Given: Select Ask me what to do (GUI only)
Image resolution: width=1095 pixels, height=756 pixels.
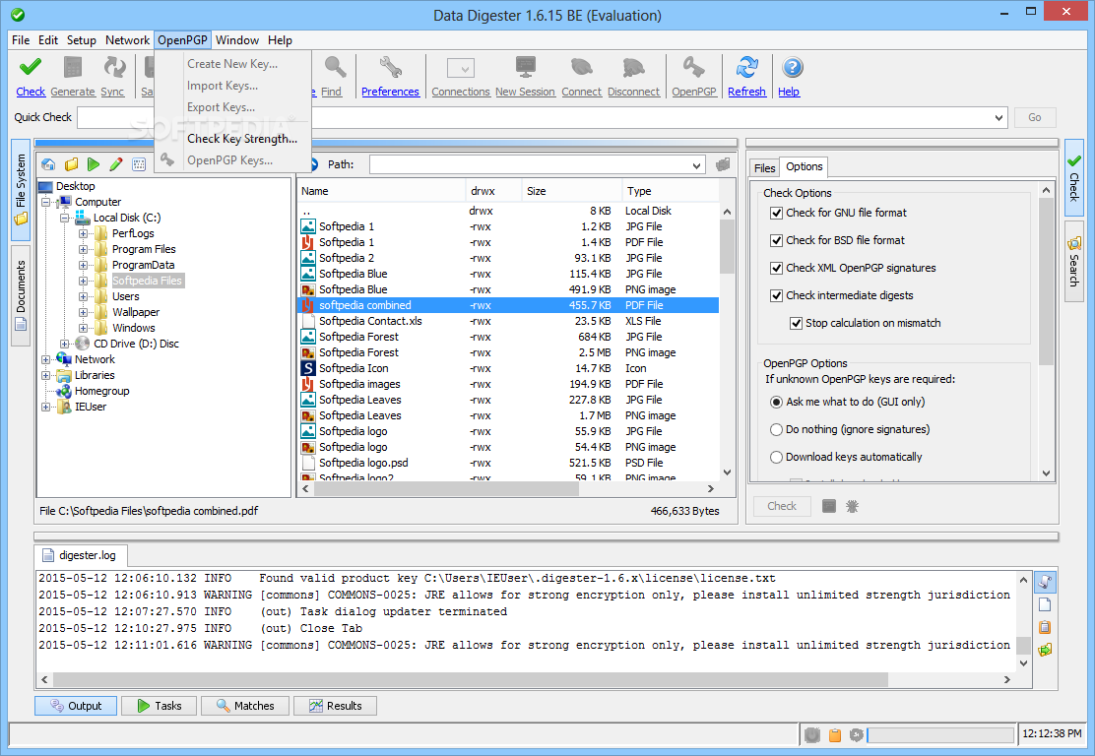Looking at the screenshot, I should pyautogui.click(x=776, y=402).
